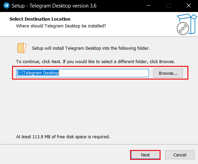Click the installer box and disc icon
This screenshot has width=198, height=164.
coord(187,24)
